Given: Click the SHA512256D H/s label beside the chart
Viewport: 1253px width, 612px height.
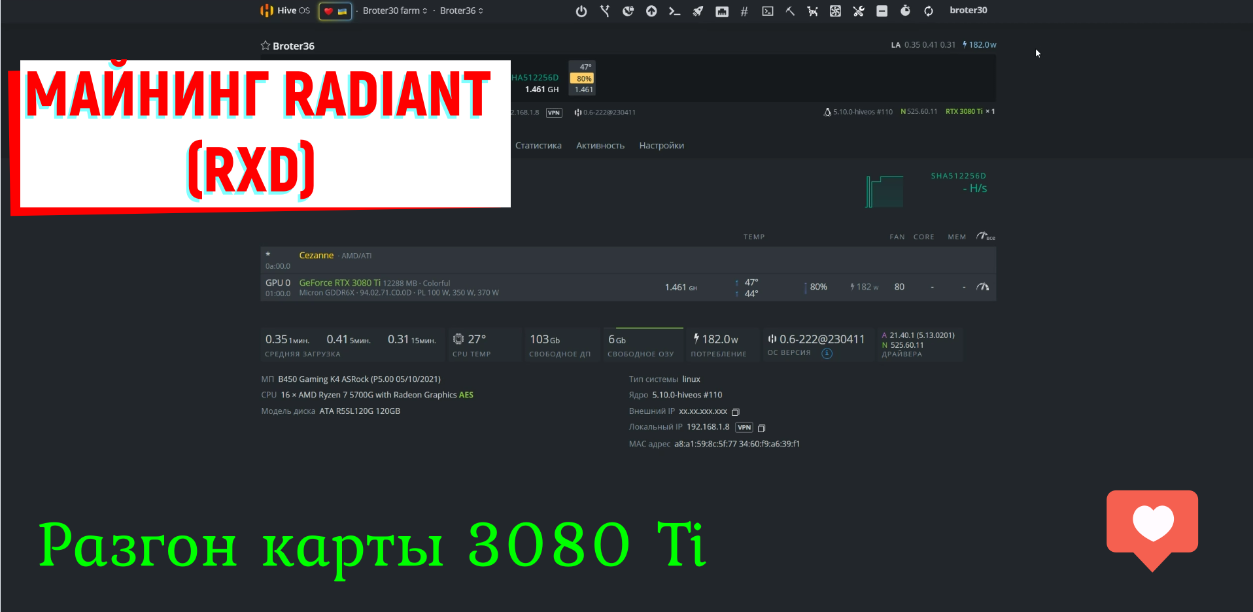Looking at the screenshot, I should (959, 182).
